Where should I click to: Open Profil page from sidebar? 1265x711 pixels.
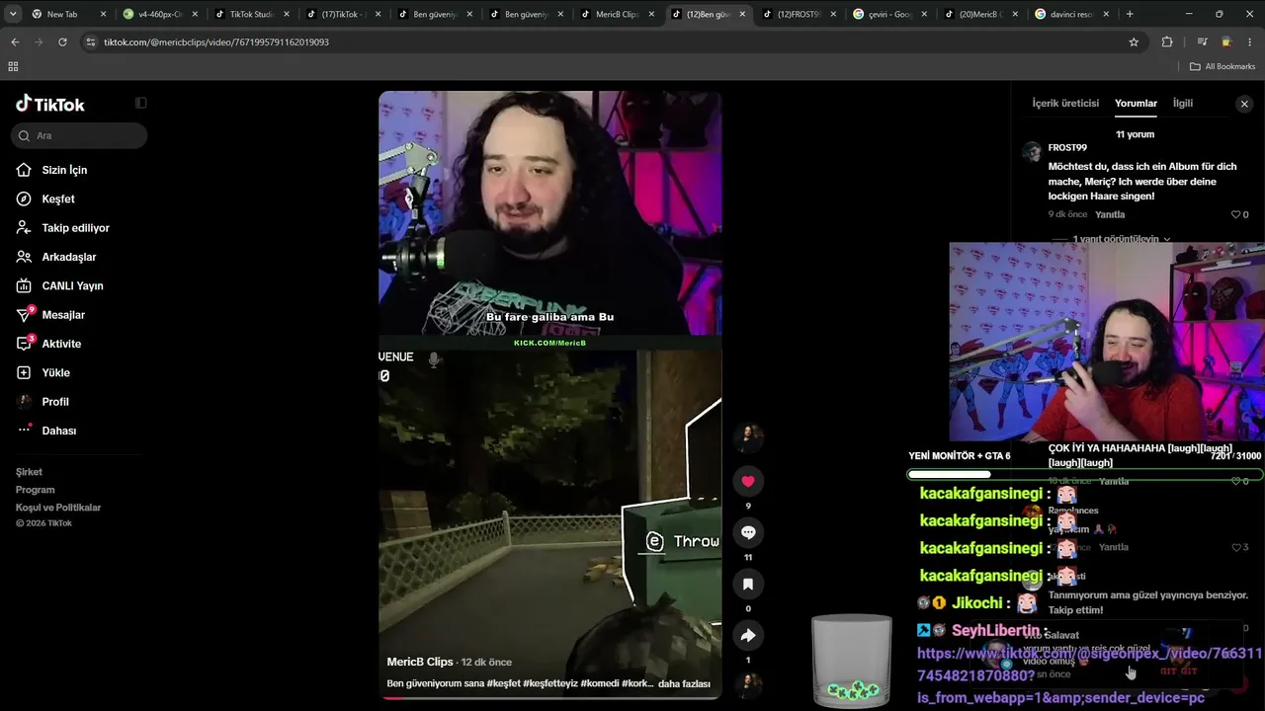[x=55, y=402]
